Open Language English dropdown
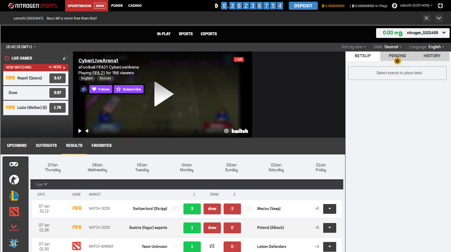The height and width of the screenshot is (252, 451). coord(427,47)
